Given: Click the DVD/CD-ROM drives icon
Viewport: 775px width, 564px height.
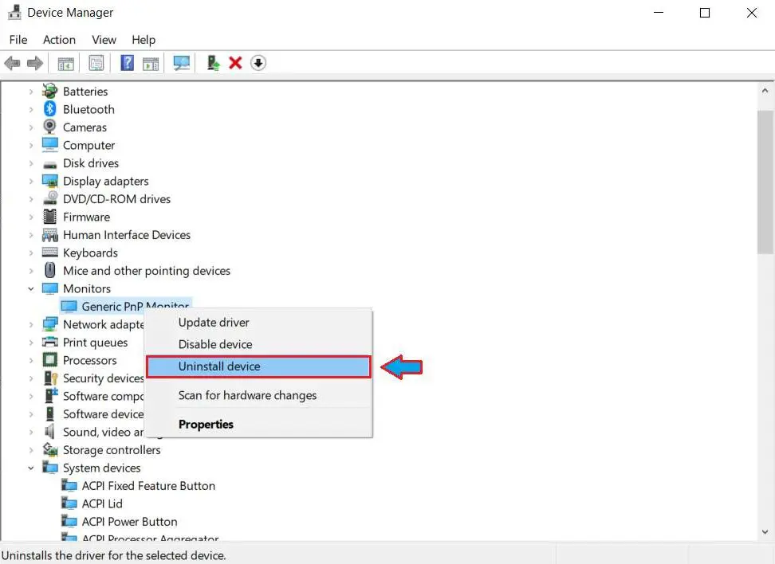Looking at the screenshot, I should [50, 198].
